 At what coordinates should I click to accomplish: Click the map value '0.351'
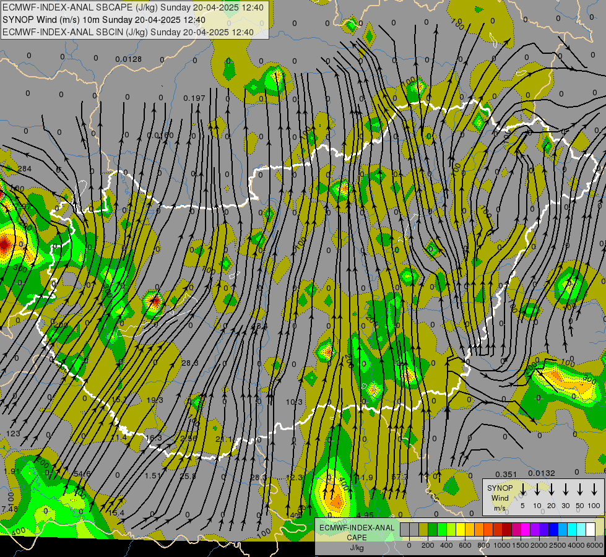pos(506,474)
